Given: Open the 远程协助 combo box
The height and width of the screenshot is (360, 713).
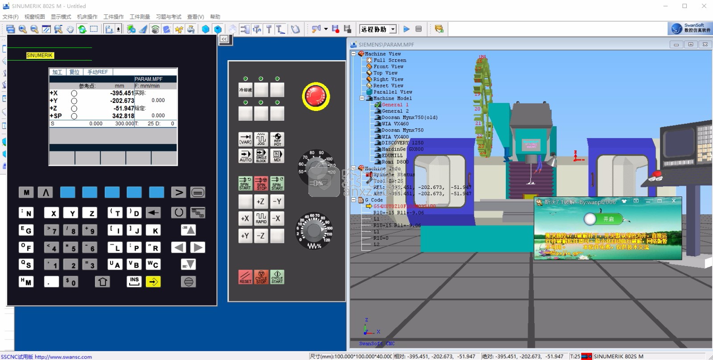Looking at the screenshot, I should pos(378,29).
